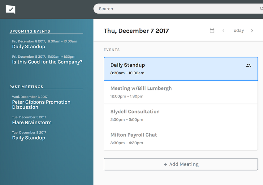The width and height of the screenshot is (263, 185).
Task: Click the Past Meetings section header
Action: click(x=26, y=87)
